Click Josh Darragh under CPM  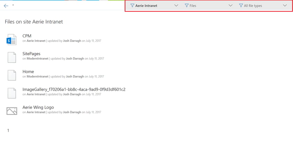point(72,41)
